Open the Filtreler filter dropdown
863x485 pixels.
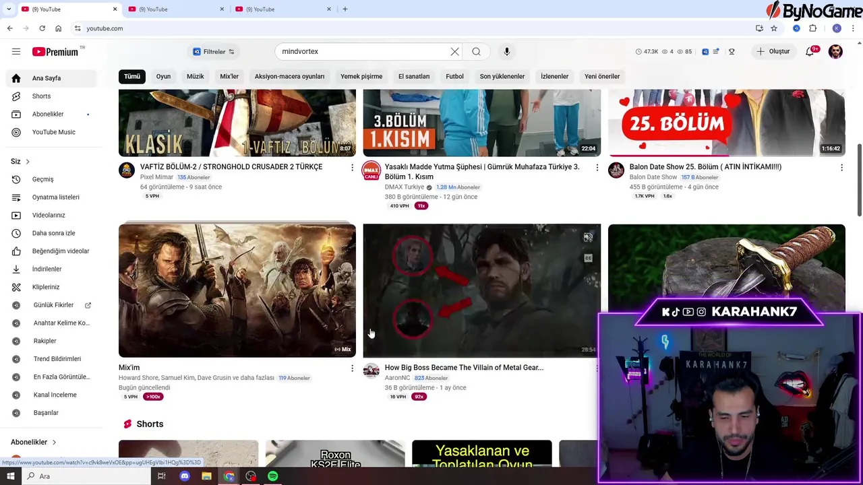coord(214,52)
